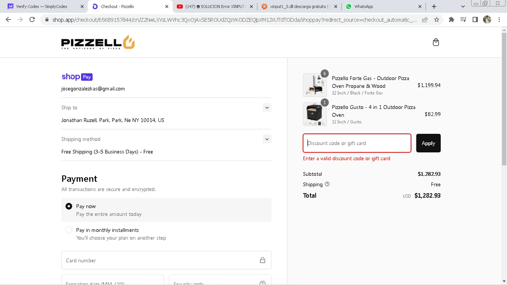Click the discount code input field

pyautogui.click(x=357, y=143)
